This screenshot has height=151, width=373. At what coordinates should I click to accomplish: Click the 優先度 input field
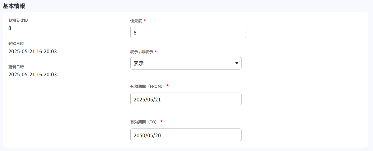[188, 32]
